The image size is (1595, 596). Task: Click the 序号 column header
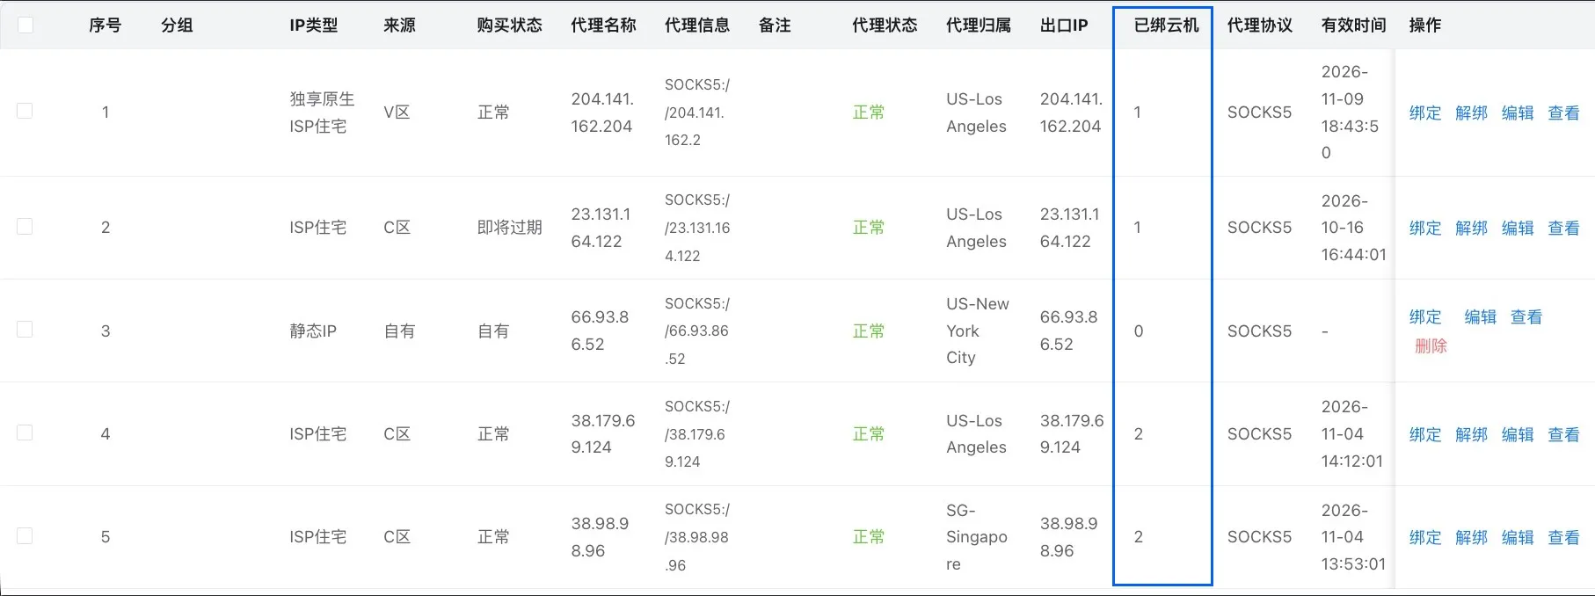[105, 25]
